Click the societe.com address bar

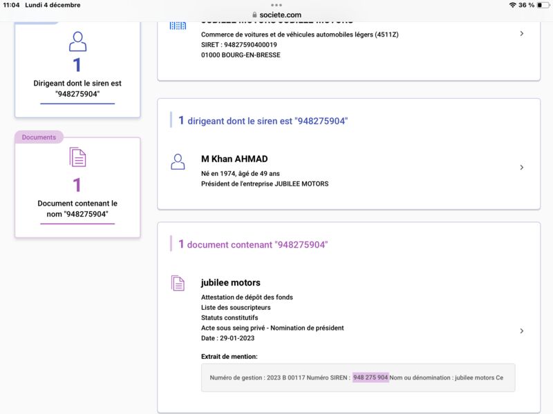pos(276,14)
